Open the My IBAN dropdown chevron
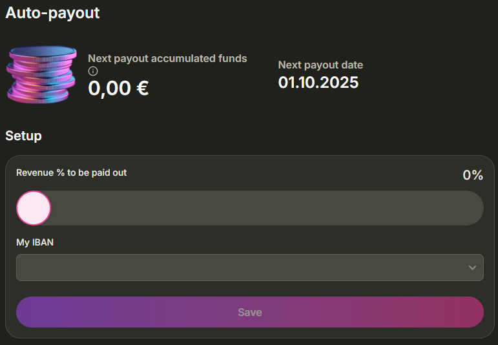The width and height of the screenshot is (498, 345). pos(472,267)
